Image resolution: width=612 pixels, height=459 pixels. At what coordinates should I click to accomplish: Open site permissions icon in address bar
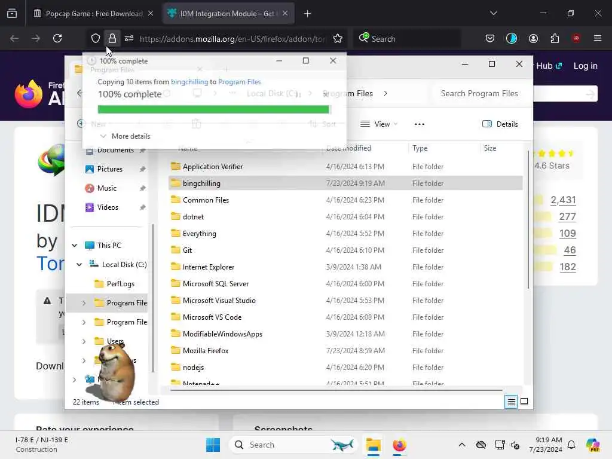[129, 38]
